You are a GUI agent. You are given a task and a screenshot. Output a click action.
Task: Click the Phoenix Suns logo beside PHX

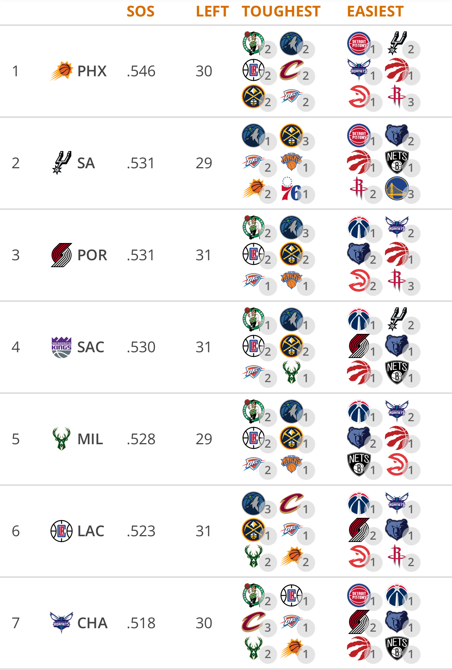pyautogui.click(x=61, y=71)
